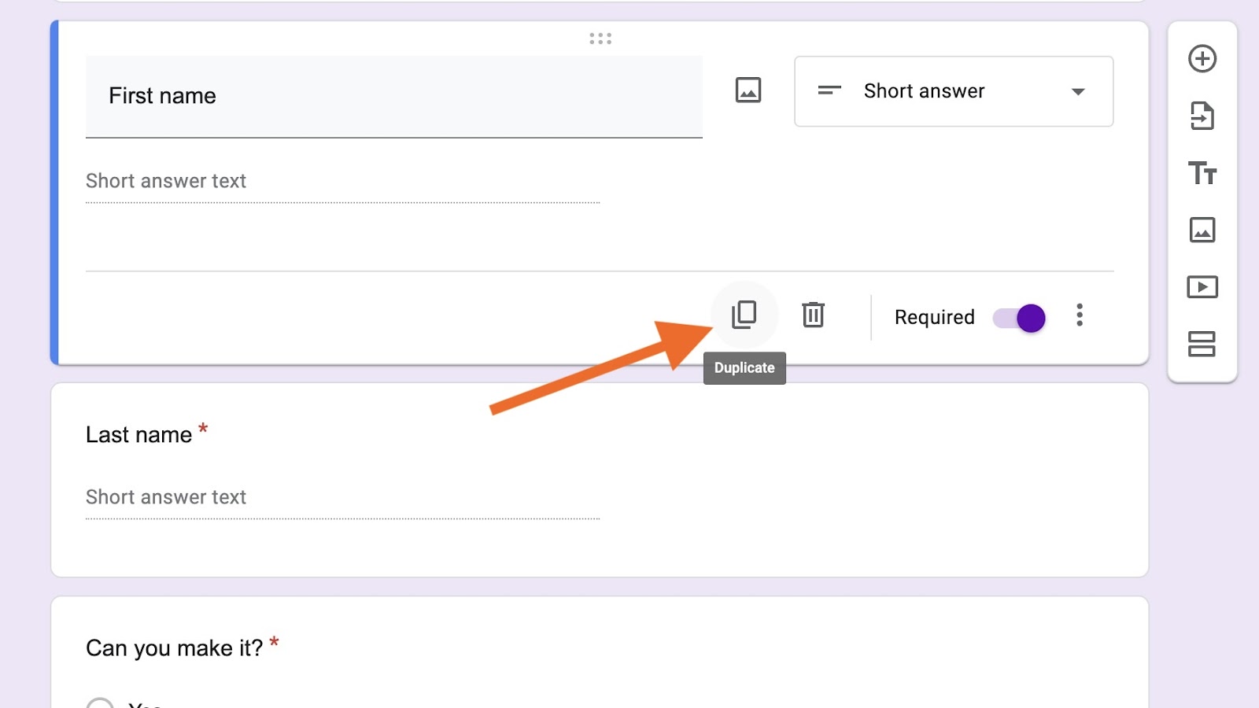The width and height of the screenshot is (1259, 708).
Task: Add a new section from the sidebar
Action: pyautogui.click(x=1202, y=344)
